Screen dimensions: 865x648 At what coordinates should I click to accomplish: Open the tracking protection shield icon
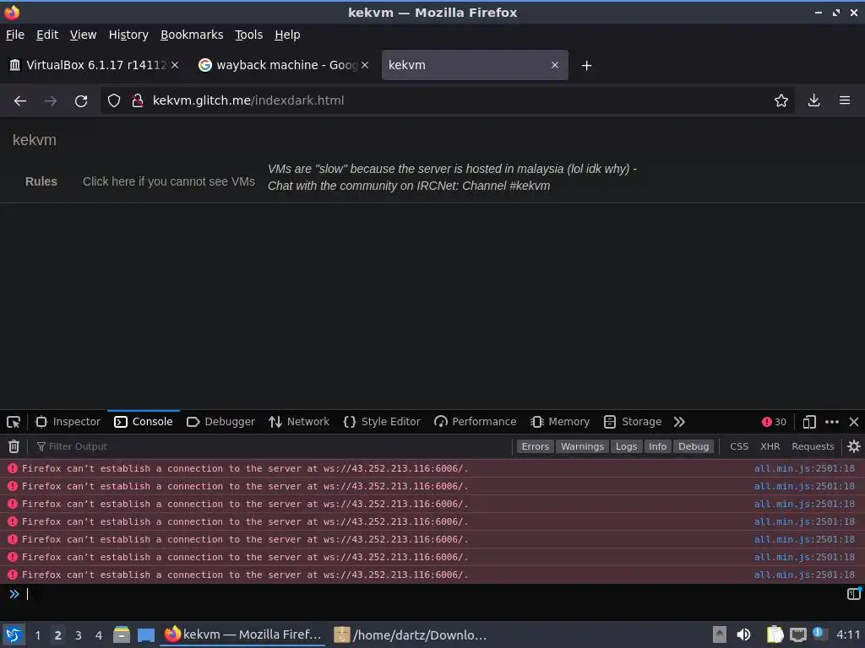coord(114,100)
